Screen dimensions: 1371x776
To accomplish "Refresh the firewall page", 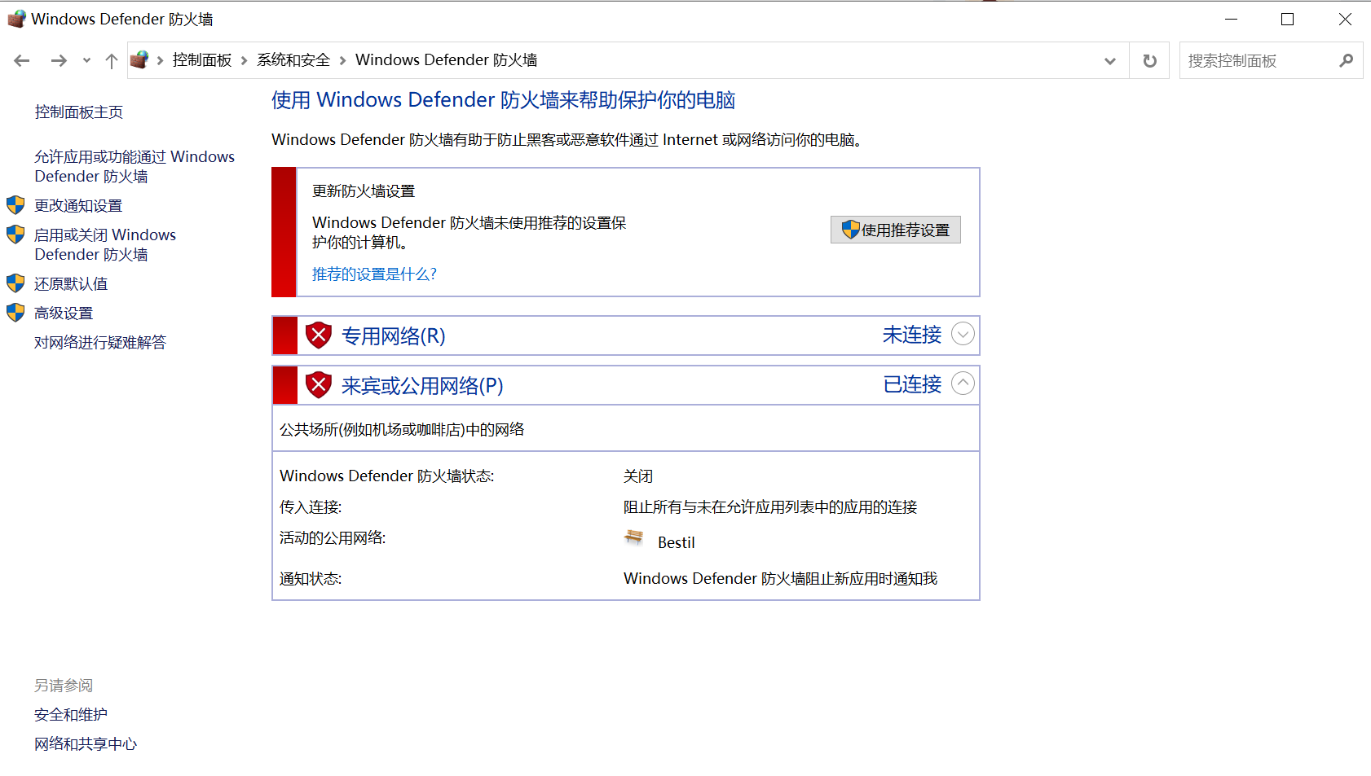I will (x=1149, y=61).
